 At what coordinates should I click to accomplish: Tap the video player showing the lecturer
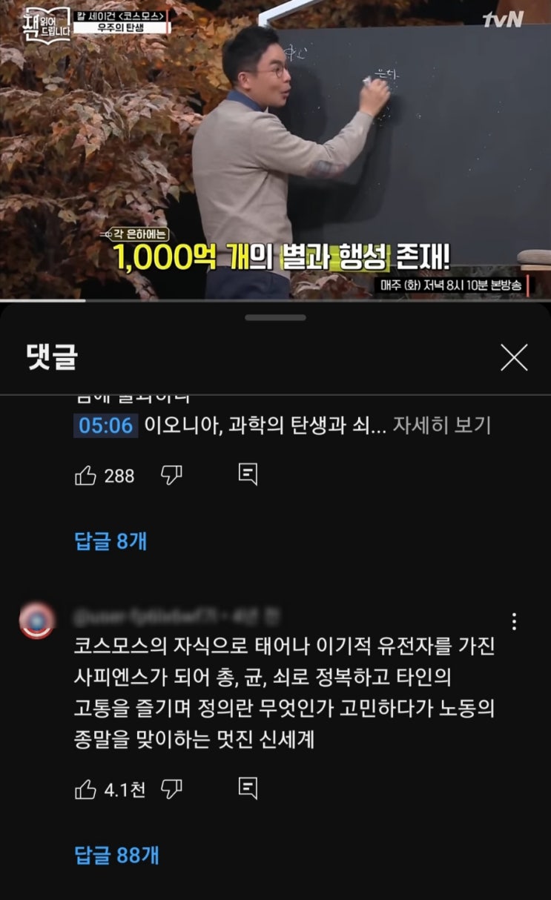(275, 149)
